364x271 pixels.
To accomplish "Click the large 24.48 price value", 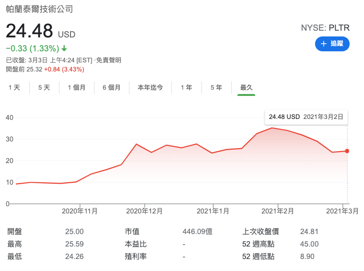I will click(29, 31).
